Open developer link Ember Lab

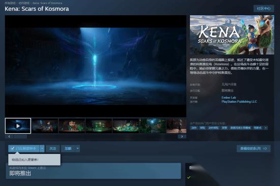(x=229, y=98)
